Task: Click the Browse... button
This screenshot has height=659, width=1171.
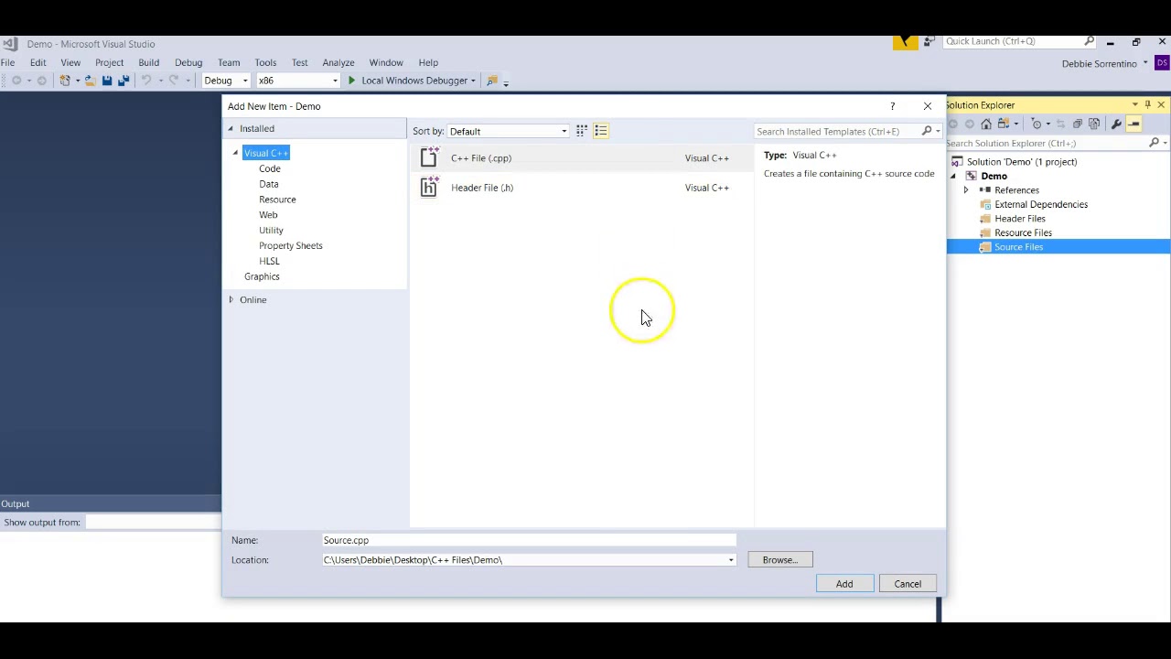Action: tap(780, 560)
